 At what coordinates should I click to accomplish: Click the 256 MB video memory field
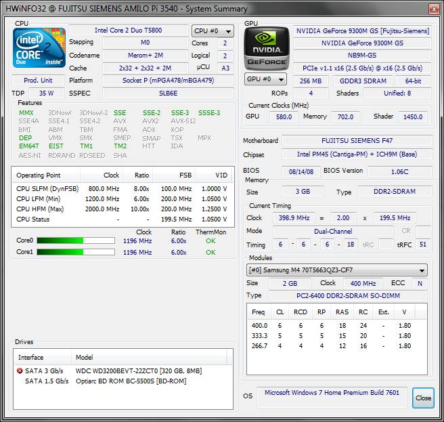pos(311,81)
